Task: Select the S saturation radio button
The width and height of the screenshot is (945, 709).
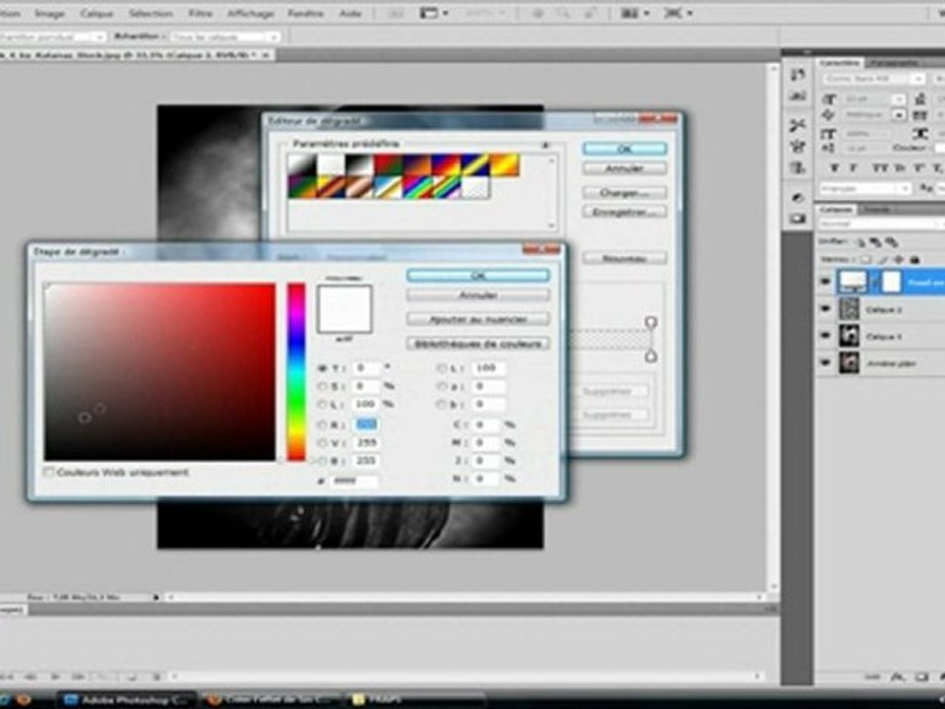Action: click(x=322, y=386)
